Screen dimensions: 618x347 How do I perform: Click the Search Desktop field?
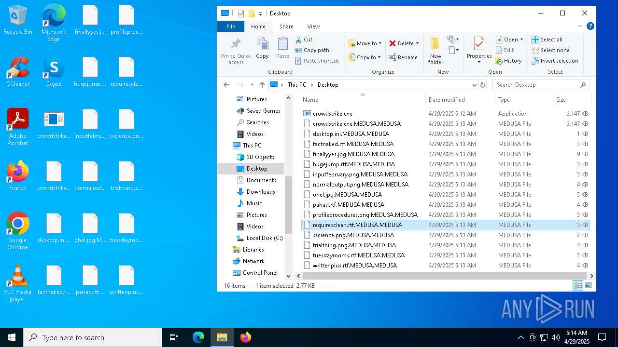pyautogui.click(x=541, y=85)
